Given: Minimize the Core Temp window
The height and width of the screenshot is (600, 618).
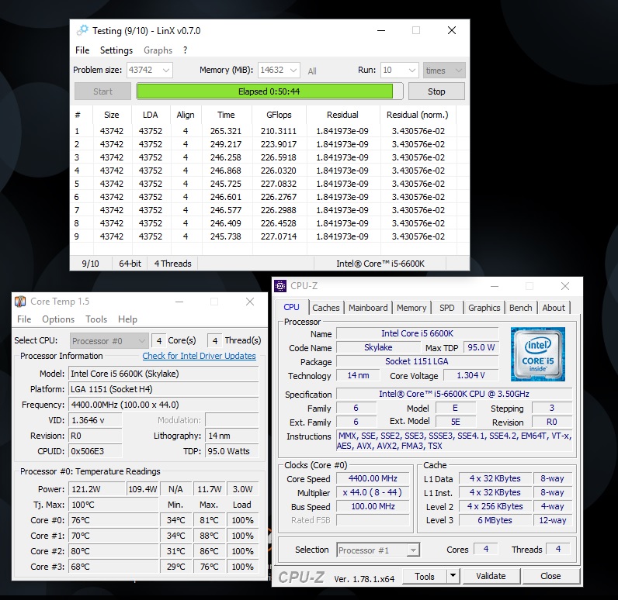Looking at the screenshot, I should pyautogui.click(x=179, y=302).
